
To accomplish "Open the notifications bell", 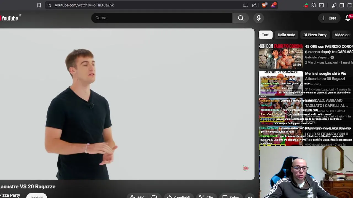I will point(348,18).
